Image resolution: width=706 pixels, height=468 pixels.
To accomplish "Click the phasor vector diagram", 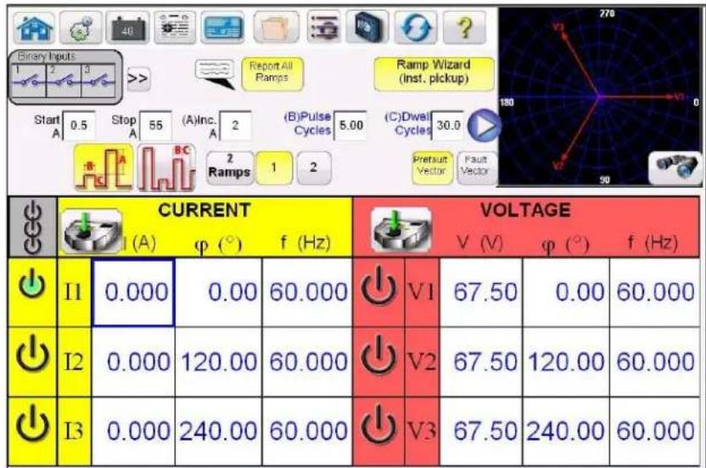I will tap(600, 96).
